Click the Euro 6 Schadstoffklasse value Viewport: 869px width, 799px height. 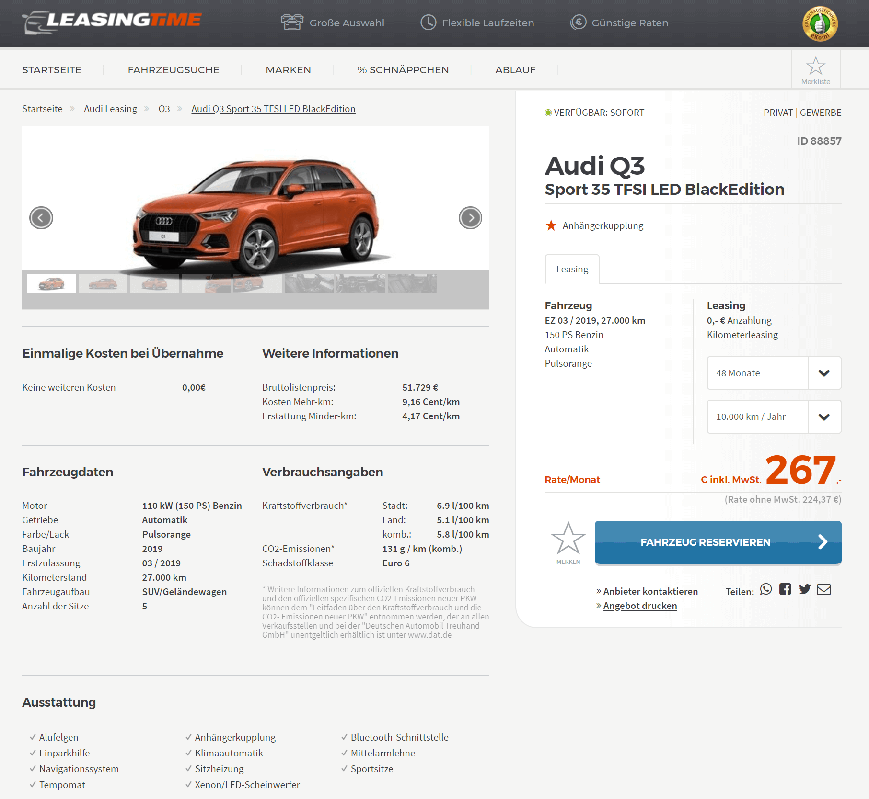(x=396, y=563)
